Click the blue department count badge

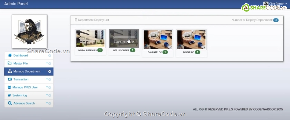point(276,20)
